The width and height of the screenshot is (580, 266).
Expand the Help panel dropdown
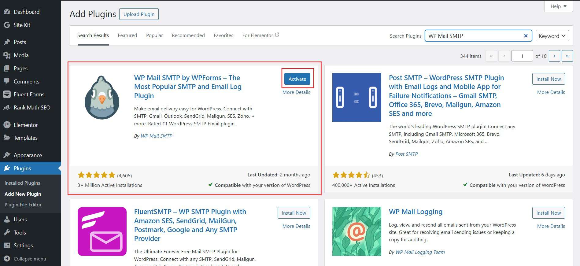558,6
